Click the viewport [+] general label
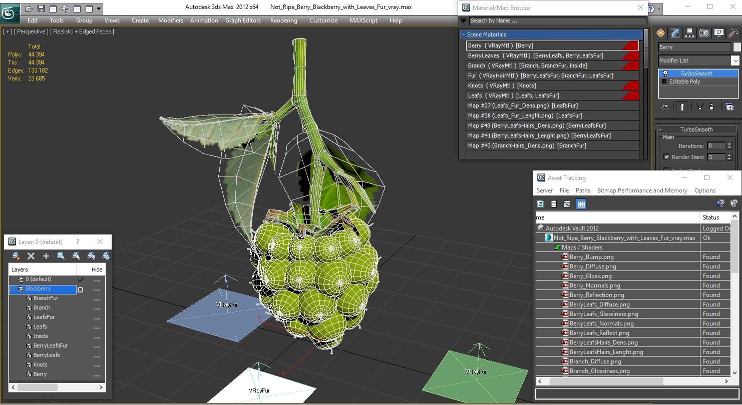 (x=8, y=31)
